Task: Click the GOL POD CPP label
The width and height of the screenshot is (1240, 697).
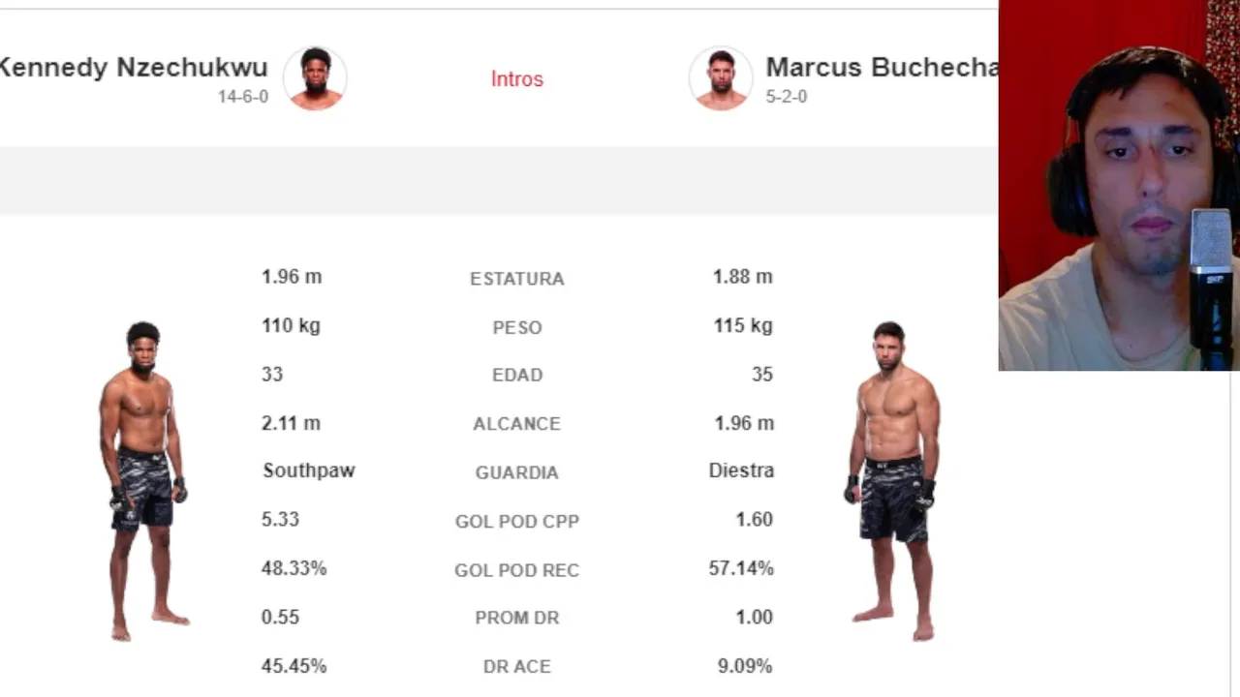Action: coord(516,522)
